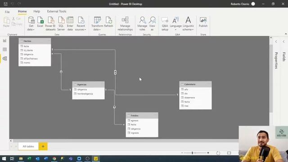Click the Power BI Desktop taskbar icon
Screen dimensions: 288x162
(x=96, y=158)
